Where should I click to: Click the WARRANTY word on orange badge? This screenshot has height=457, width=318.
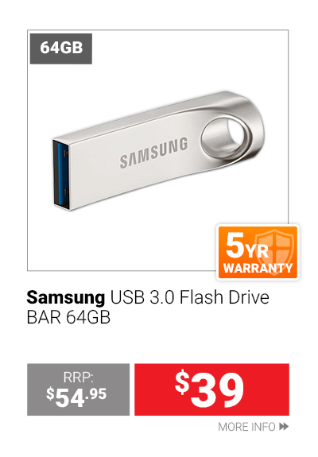pyautogui.click(x=258, y=268)
